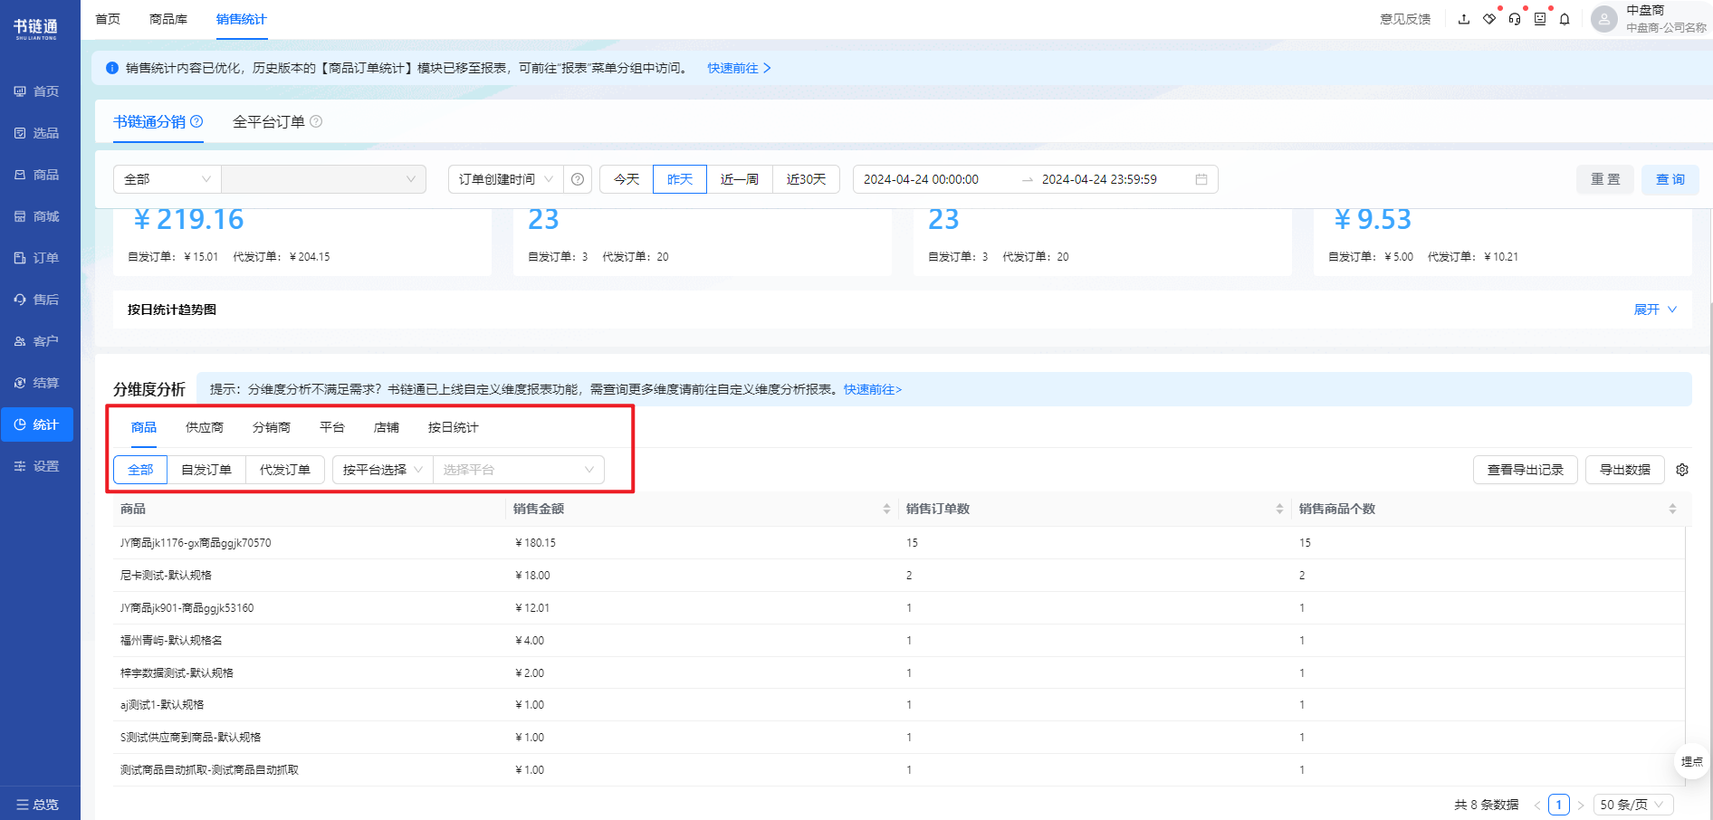Click the 书链通 logo

click(36, 28)
